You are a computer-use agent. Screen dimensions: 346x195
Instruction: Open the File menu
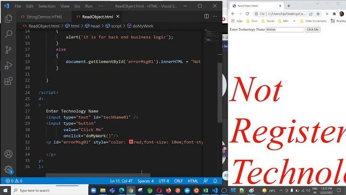[x=18, y=6]
